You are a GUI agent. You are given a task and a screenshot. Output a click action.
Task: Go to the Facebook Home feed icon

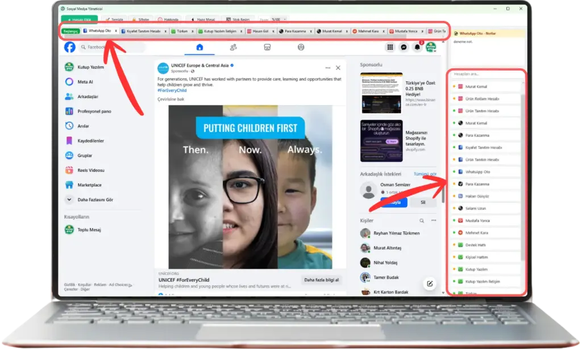pos(199,47)
